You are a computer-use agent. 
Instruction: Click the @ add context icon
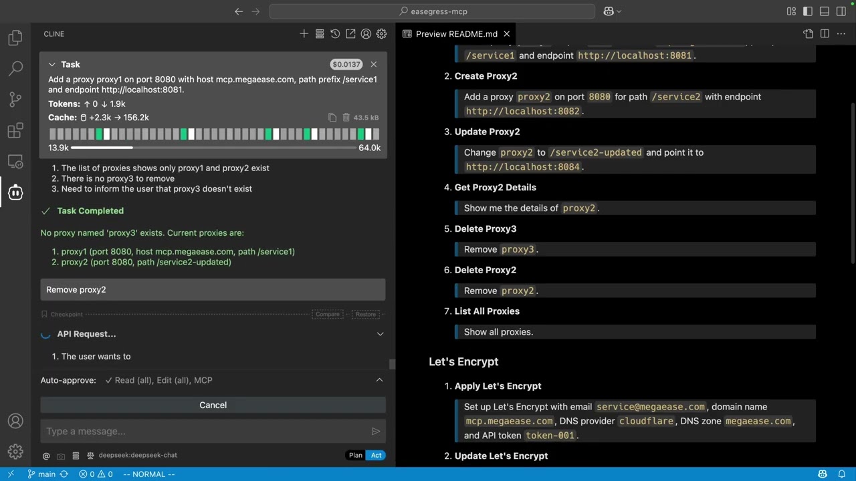click(46, 456)
